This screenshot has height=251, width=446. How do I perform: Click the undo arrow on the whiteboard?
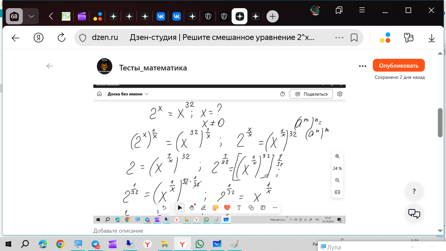tap(165, 207)
